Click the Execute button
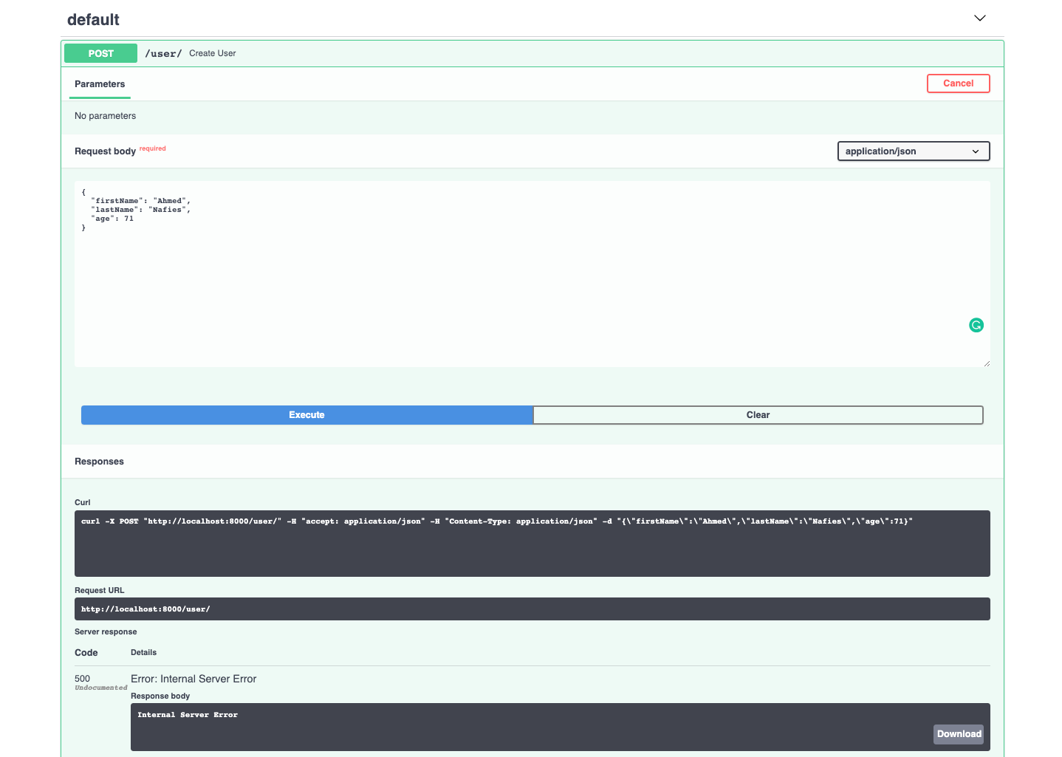The height and width of the screenshot is (757, 1062). pos(306,414)
